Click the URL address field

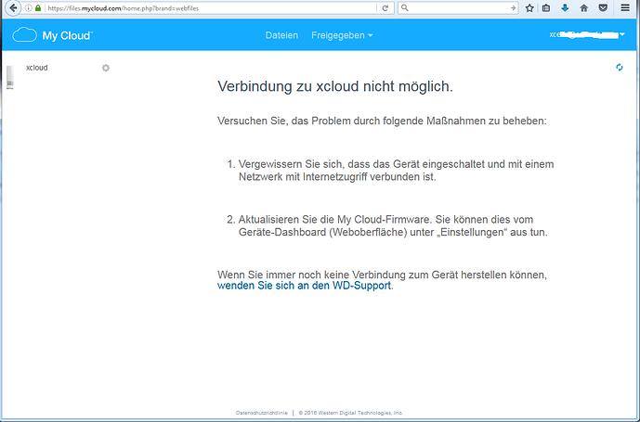point(212,7)
